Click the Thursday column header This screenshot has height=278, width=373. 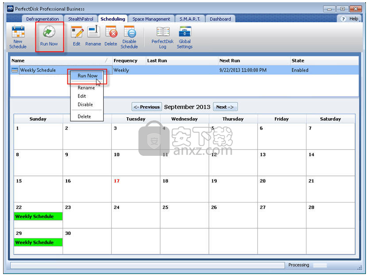click(233, 119)
